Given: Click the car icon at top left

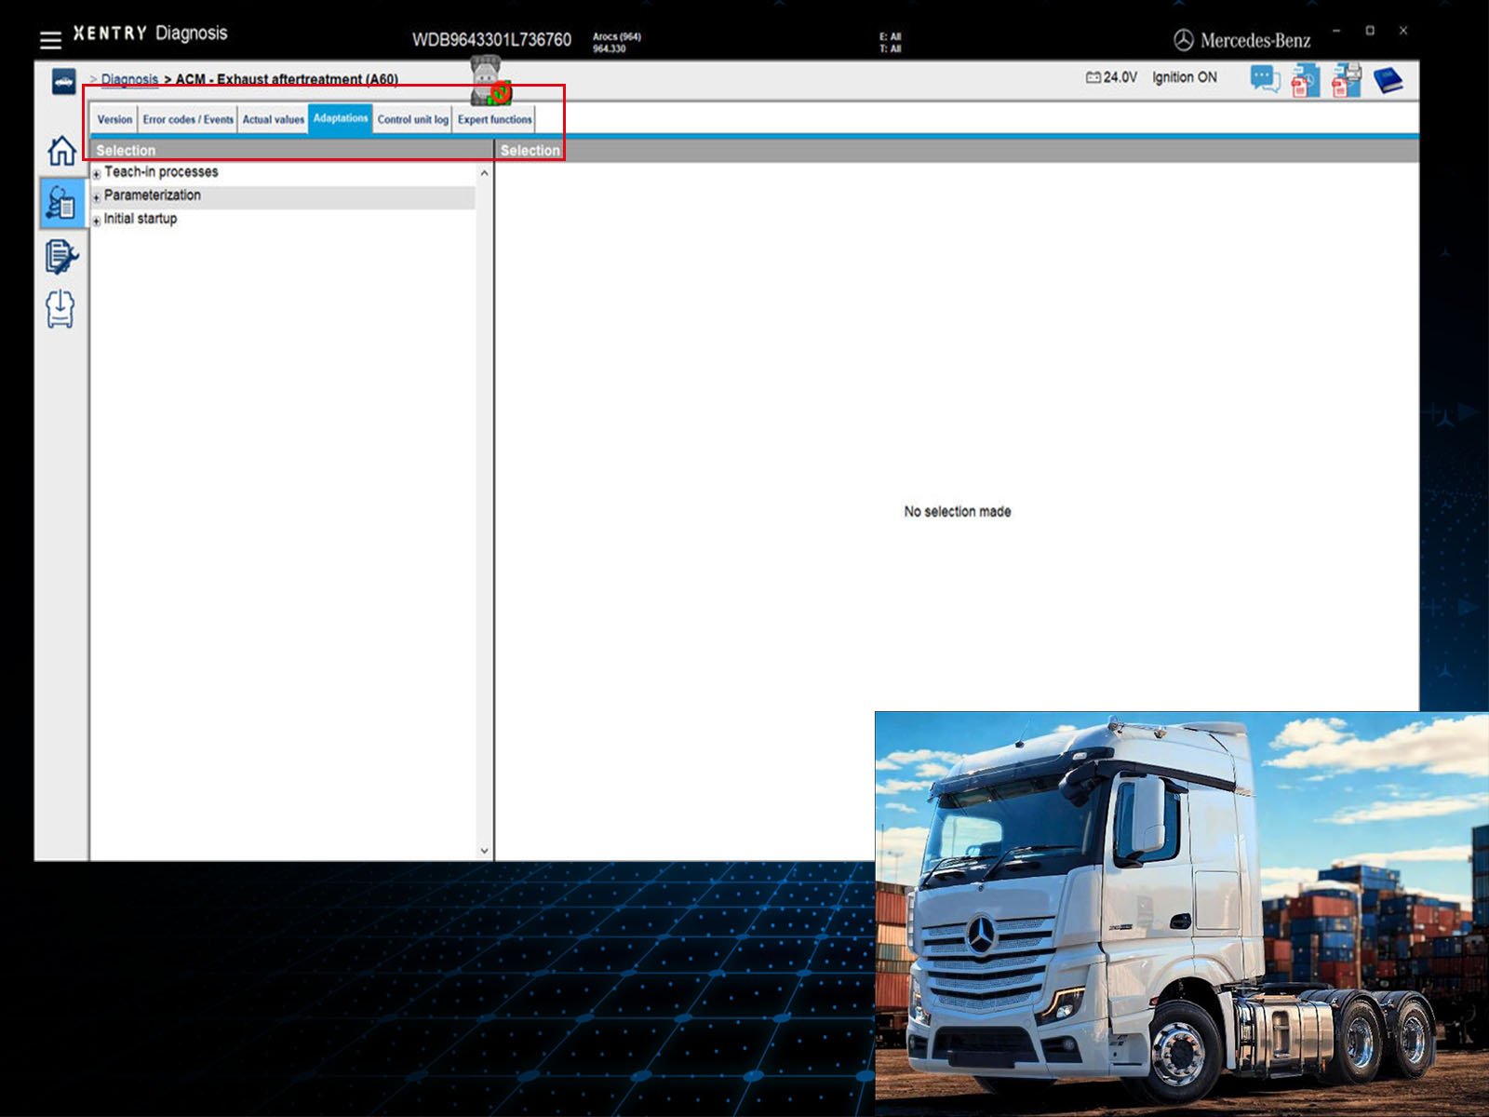Looking at the screenshot, I should point(63,82).
